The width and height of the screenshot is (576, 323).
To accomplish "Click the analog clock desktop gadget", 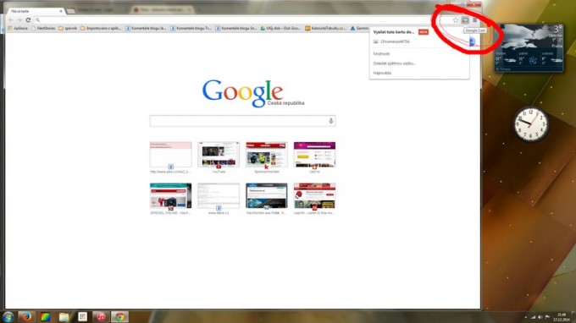I will (x=531, y=124).
